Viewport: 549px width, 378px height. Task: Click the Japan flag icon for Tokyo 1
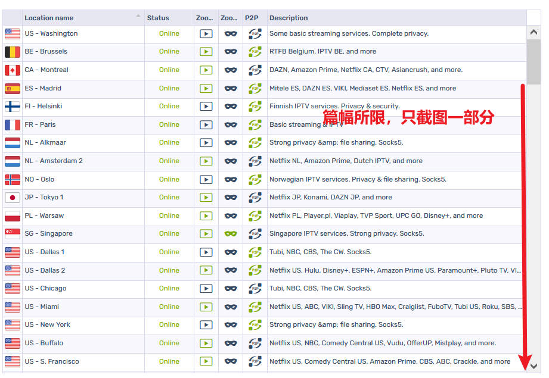[13, 198]
